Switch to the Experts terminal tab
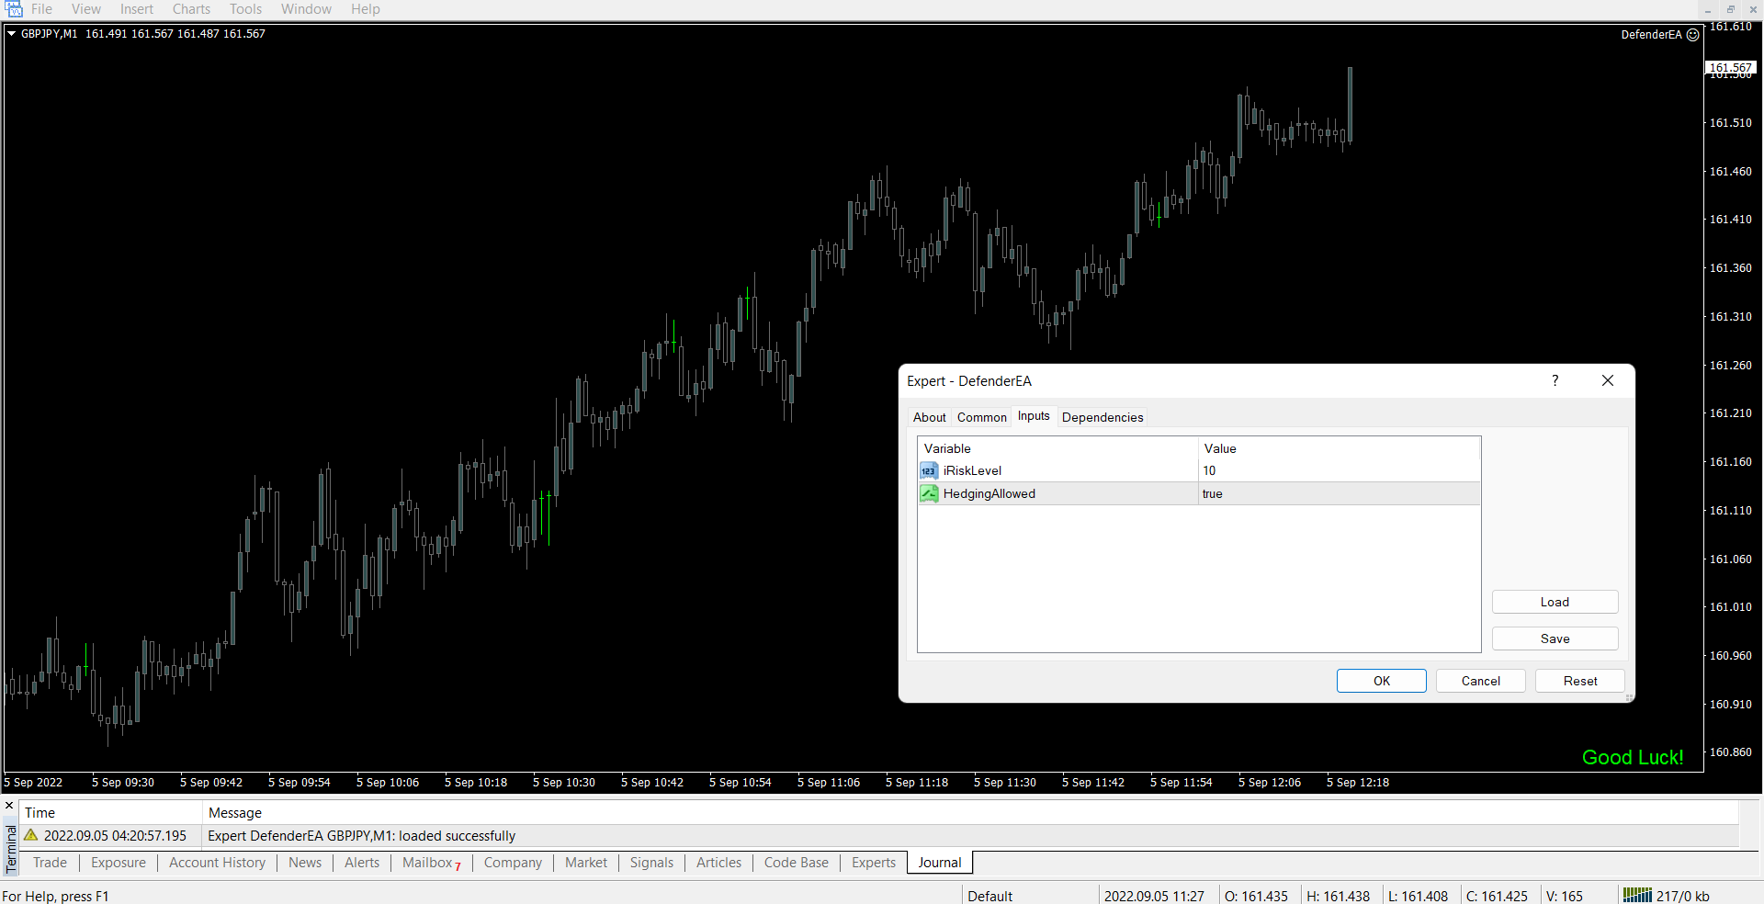Image resolution: width=1764 pixels, height=904 pixels. point(873,863)
